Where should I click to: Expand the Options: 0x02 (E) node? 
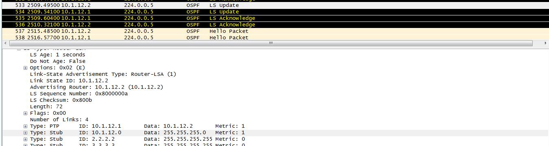coord(26,68)
